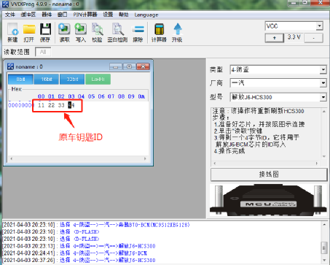Screen dimensions: 330x265
Task: Click the 00000000 address label
Action: coord(20,105)
